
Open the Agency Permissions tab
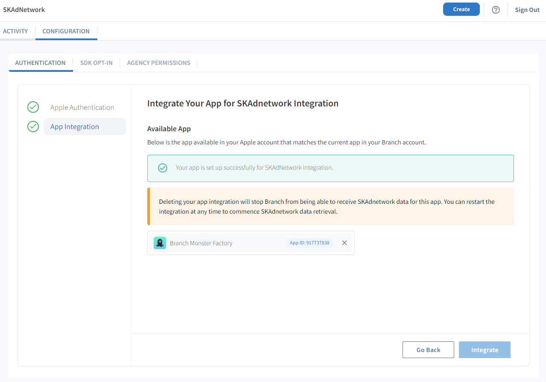click(x=159, y=63)
